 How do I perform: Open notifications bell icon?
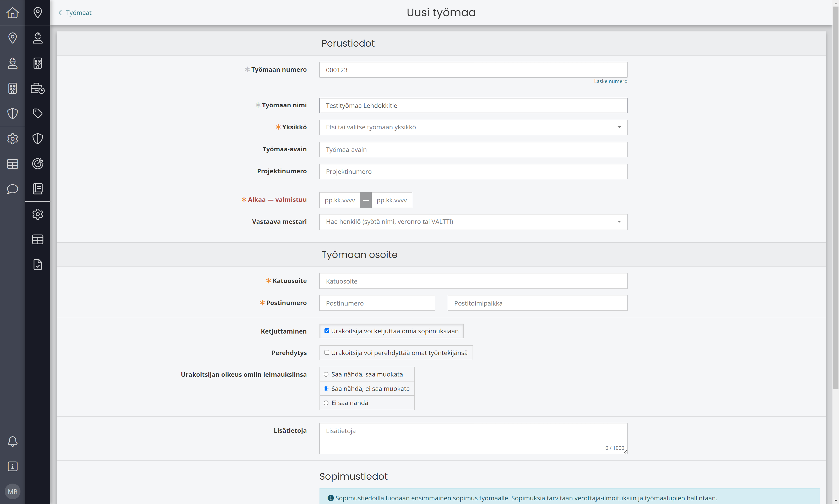point(13,441)
